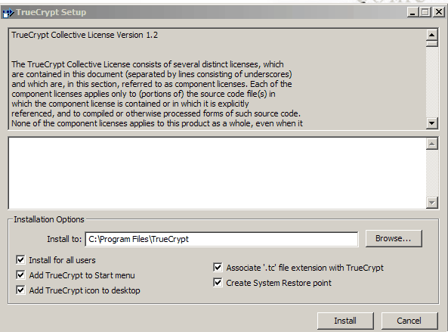Close the TrueCrypt Setup window
The height and width of the screenshot is (332, 448).
coord(438,12)
